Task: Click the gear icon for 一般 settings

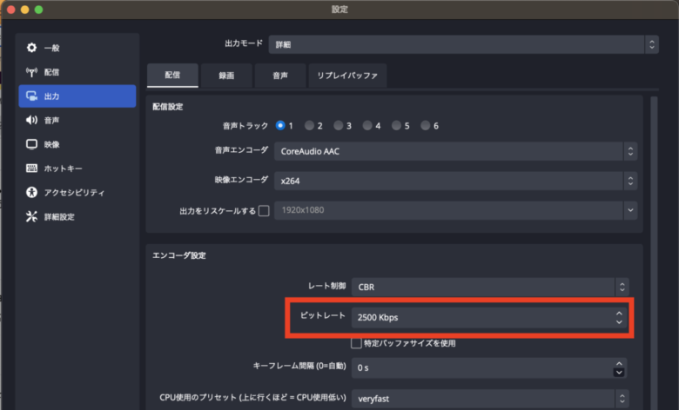Action: click(32, 47)
